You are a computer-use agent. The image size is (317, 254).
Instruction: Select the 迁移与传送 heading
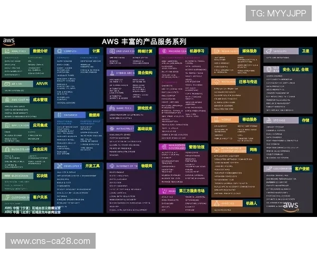click(248, 81)
